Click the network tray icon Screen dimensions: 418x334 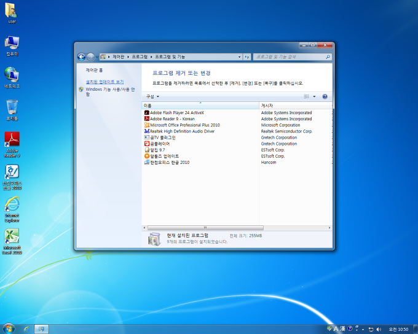coord(371,330)
